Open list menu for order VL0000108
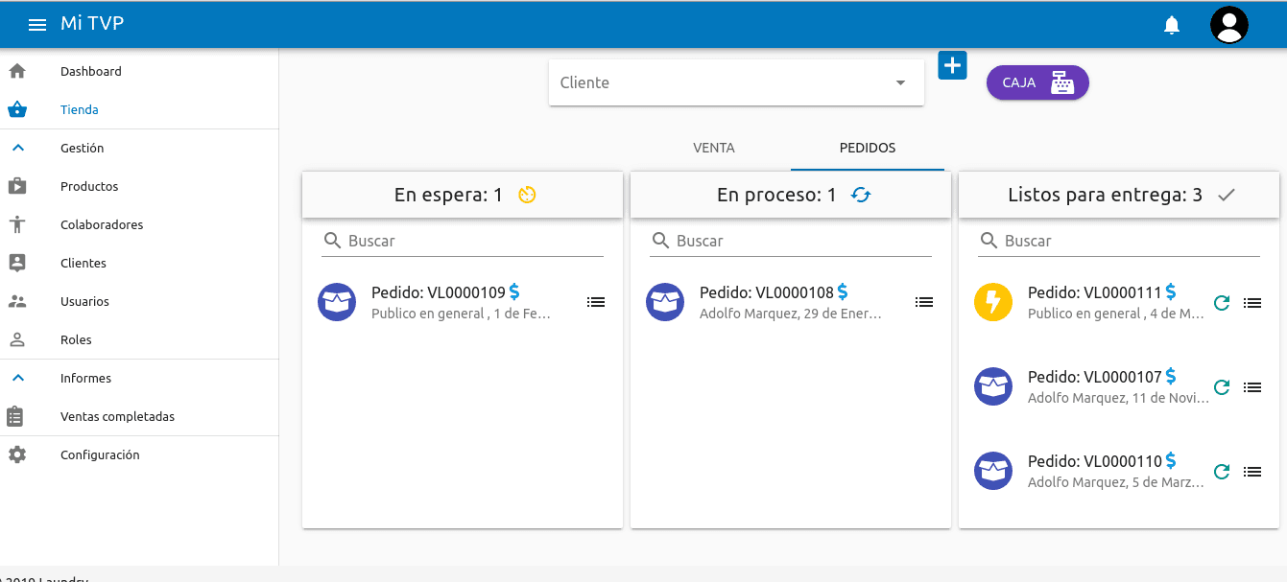 (924, 302)
